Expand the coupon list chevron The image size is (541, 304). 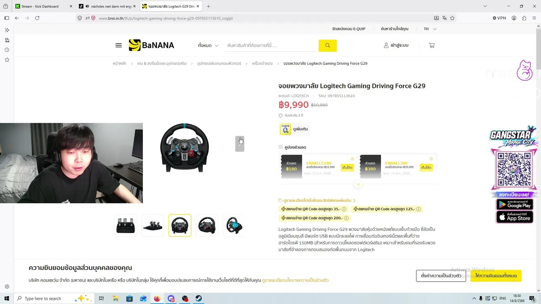coord(358,184)
